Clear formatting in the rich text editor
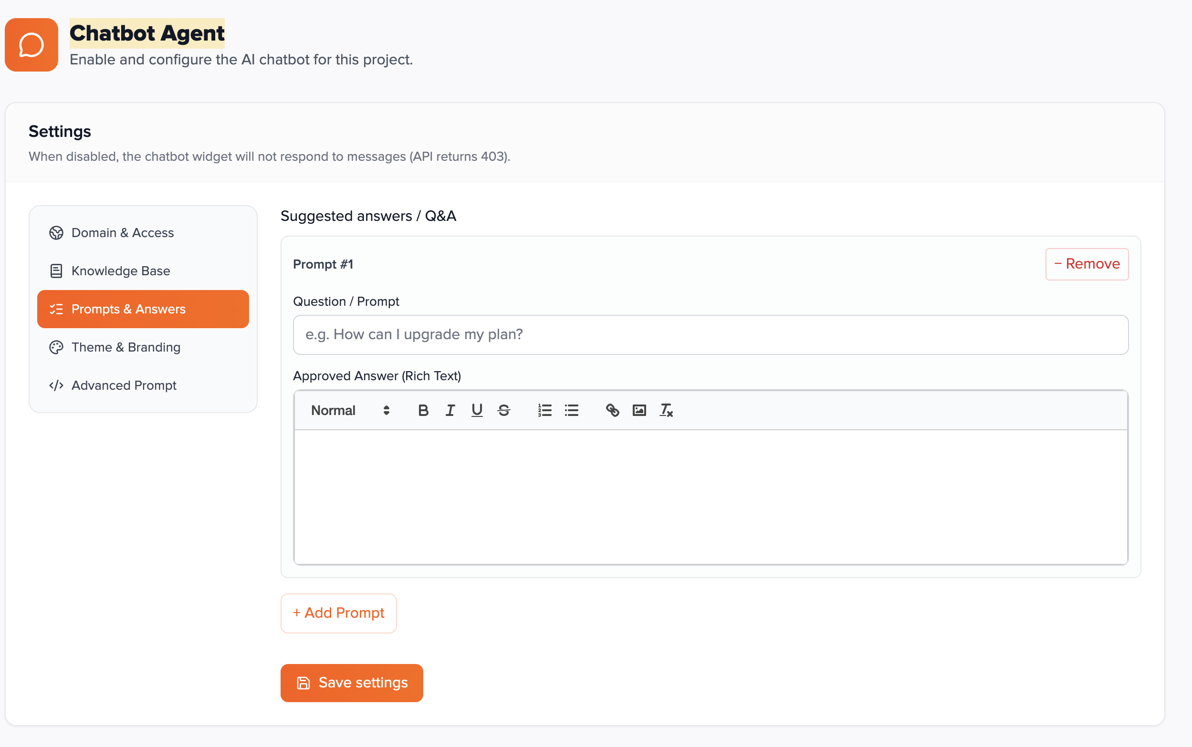The width and height of the screenshot is (1192, 747). (x=666, y=410)
